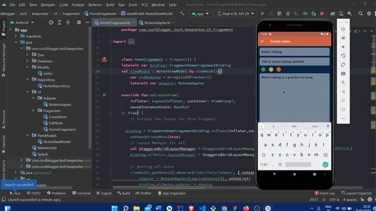
Task: Open Project panel options gear
Action: 79,22
